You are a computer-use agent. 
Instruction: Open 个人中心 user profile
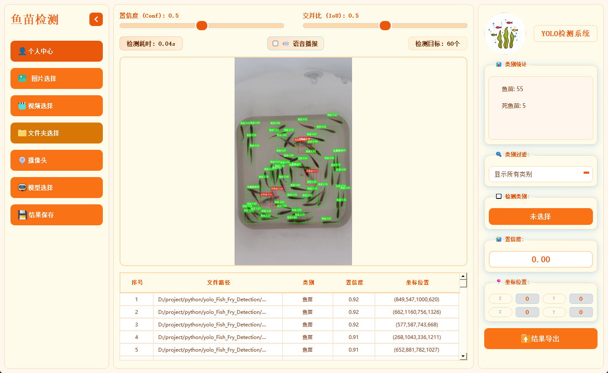tap(57, 51)
